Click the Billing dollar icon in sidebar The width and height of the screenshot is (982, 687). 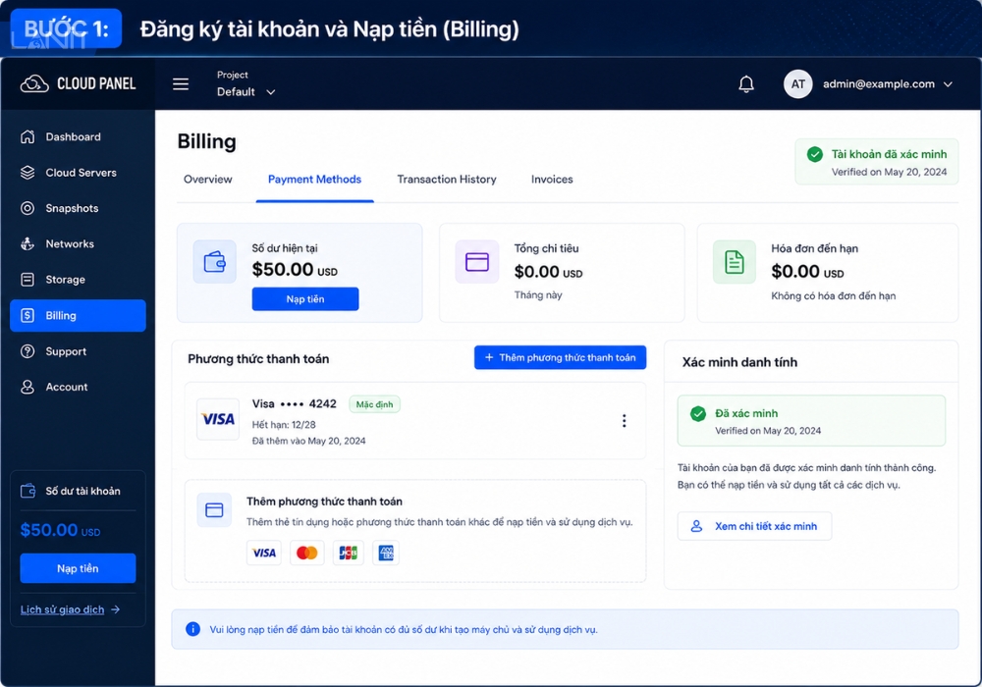click(27, 315)
